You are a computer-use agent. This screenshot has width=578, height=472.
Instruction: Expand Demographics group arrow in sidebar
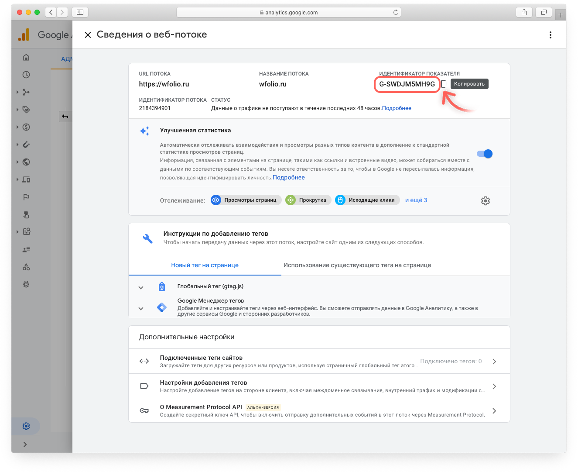(x=17, y=162)
